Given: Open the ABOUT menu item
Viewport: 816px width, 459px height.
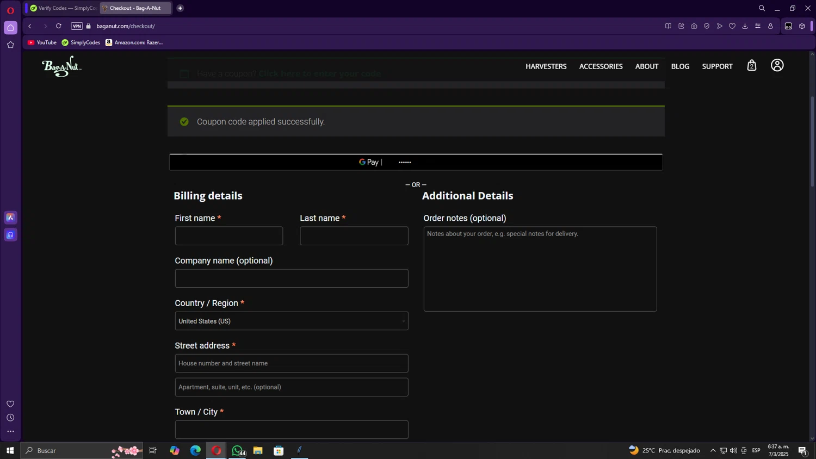Looking at the screenshot, I should click(647, 66).
